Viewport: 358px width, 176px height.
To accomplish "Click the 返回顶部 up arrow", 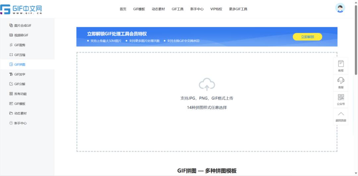I will pyautogui.click(x=341, y=114).
